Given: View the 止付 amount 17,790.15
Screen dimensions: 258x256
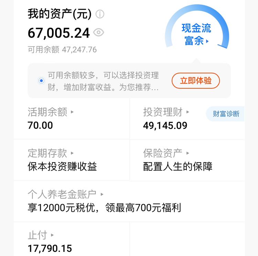Looking at the screenshot, I should tap(50, 248).
